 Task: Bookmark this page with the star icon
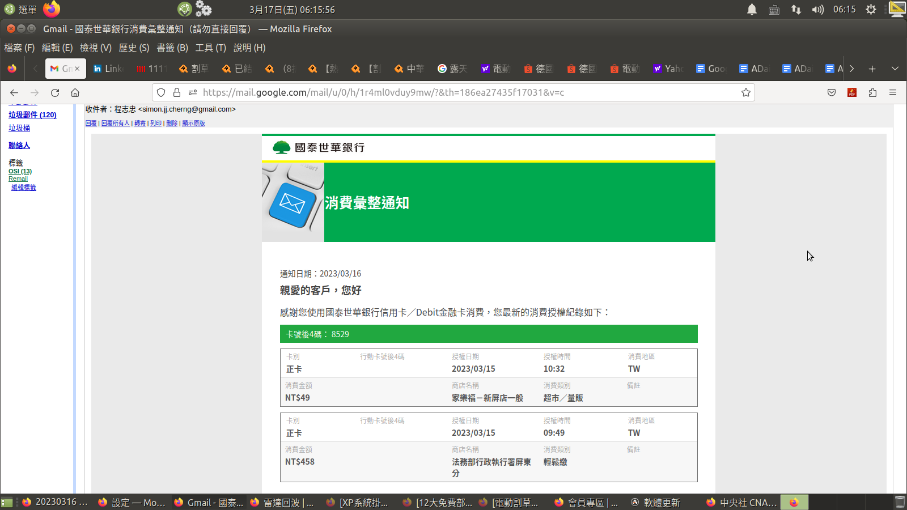click(746, 92)
